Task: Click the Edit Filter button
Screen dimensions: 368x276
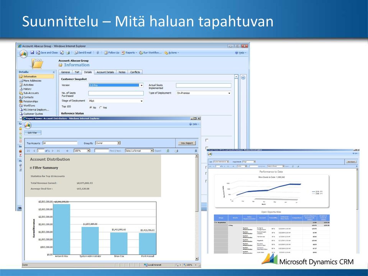Action: click(33, 133)
